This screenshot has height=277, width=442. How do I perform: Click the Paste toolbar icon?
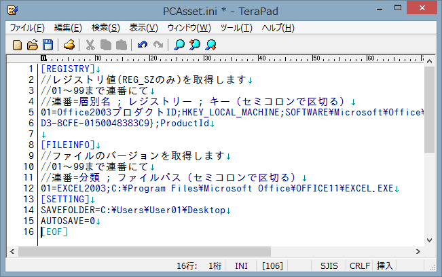pos(122,45)
